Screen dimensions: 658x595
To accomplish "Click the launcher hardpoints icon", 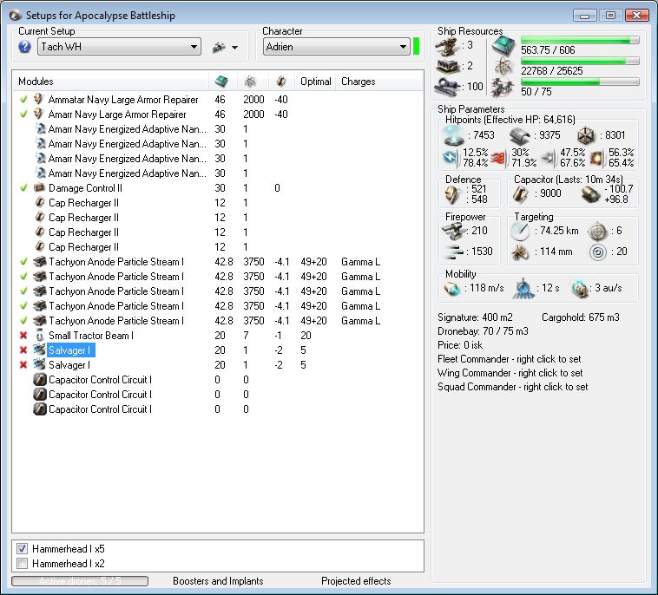I will (448, 66).
